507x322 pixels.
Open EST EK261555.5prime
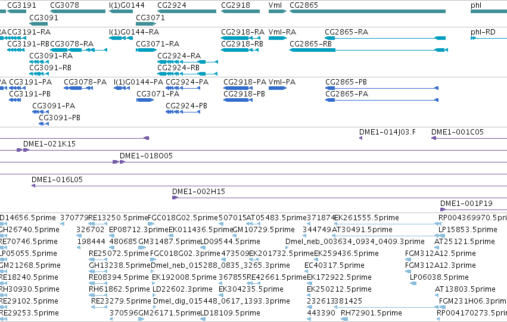[x=385, y=224]
